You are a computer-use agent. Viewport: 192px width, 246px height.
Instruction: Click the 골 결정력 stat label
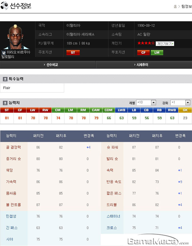click(x=13, y=147)
